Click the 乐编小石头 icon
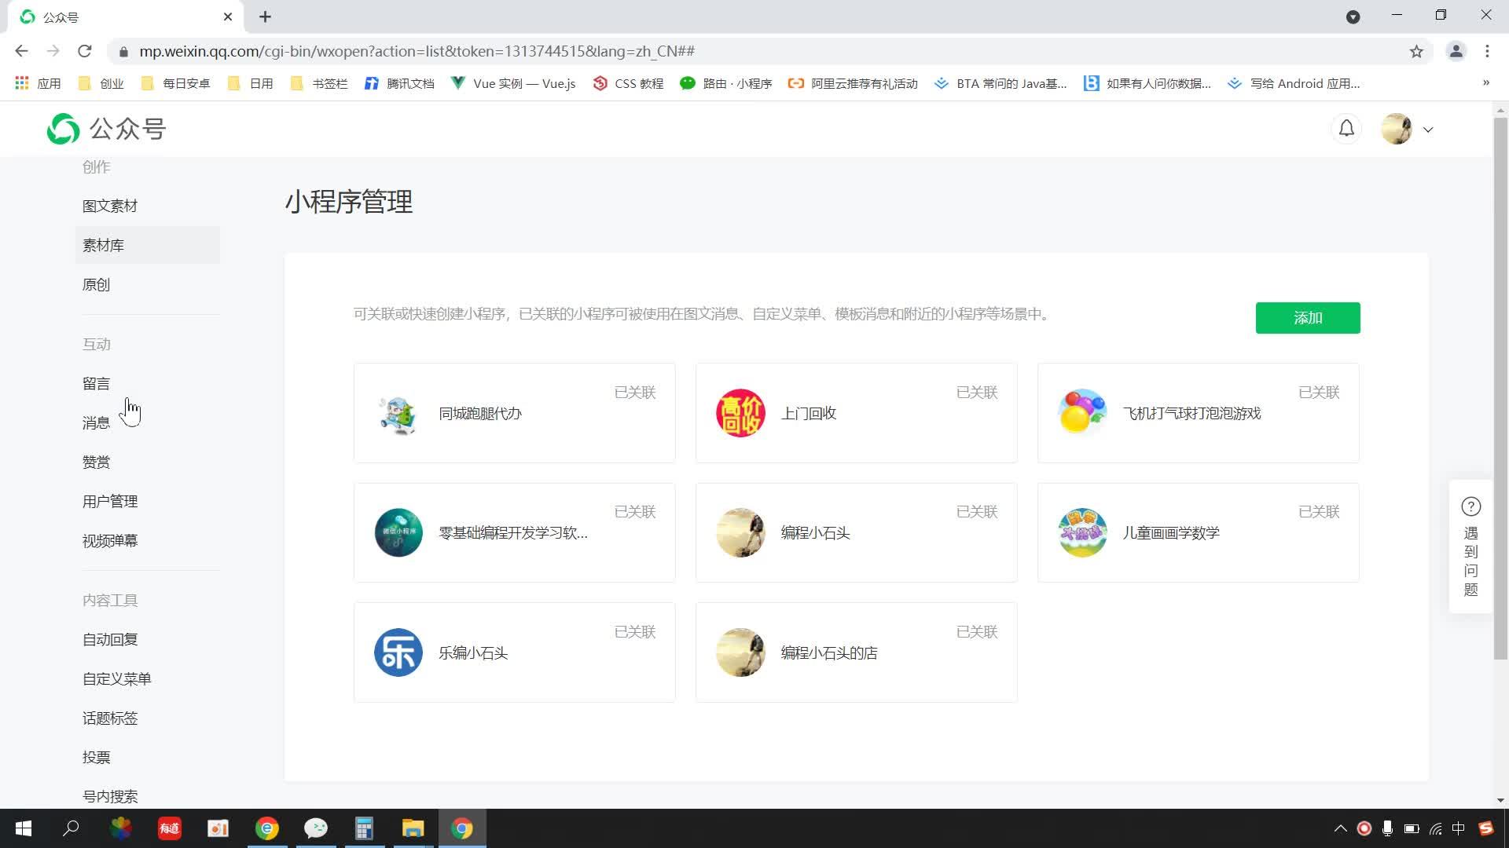 (x=398, y=652)
